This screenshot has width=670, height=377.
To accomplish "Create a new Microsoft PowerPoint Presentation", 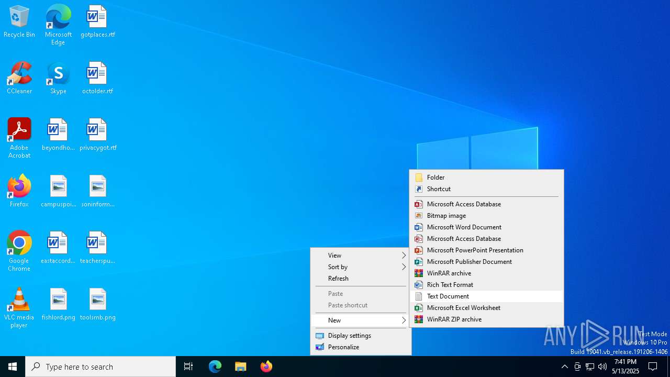I will (486, 250).
